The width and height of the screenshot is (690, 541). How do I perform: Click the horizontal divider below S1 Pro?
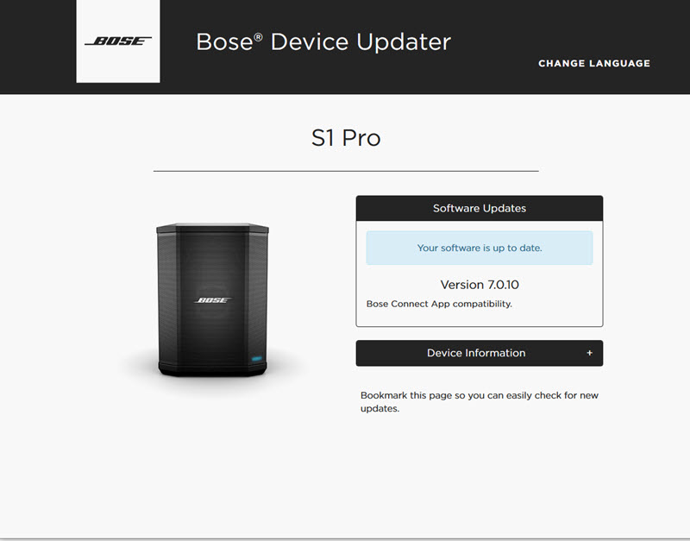(345, 171)
